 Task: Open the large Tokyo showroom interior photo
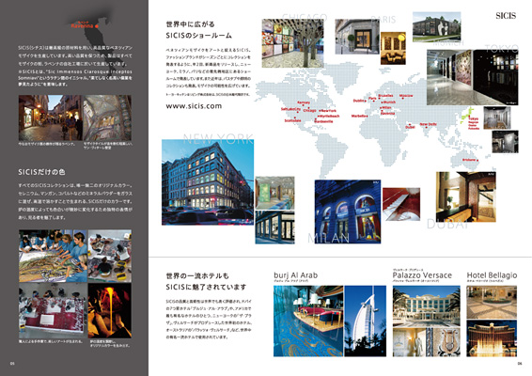(x=472, y=77)
